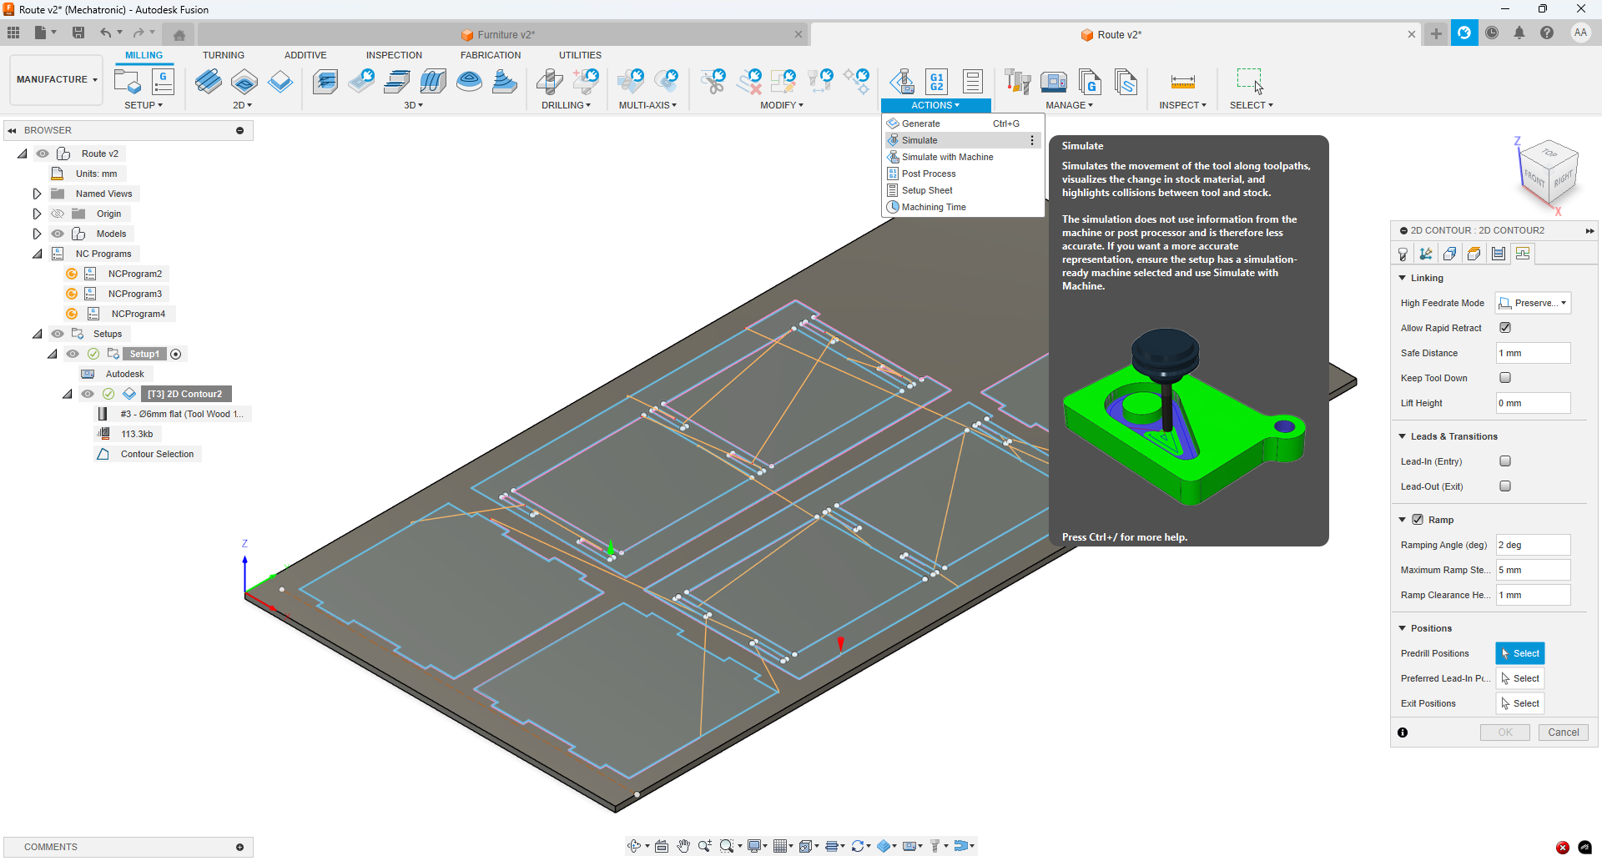1602x861 pixels.
Task: Open the Drill operation tool
Action: tap(549, 82)
